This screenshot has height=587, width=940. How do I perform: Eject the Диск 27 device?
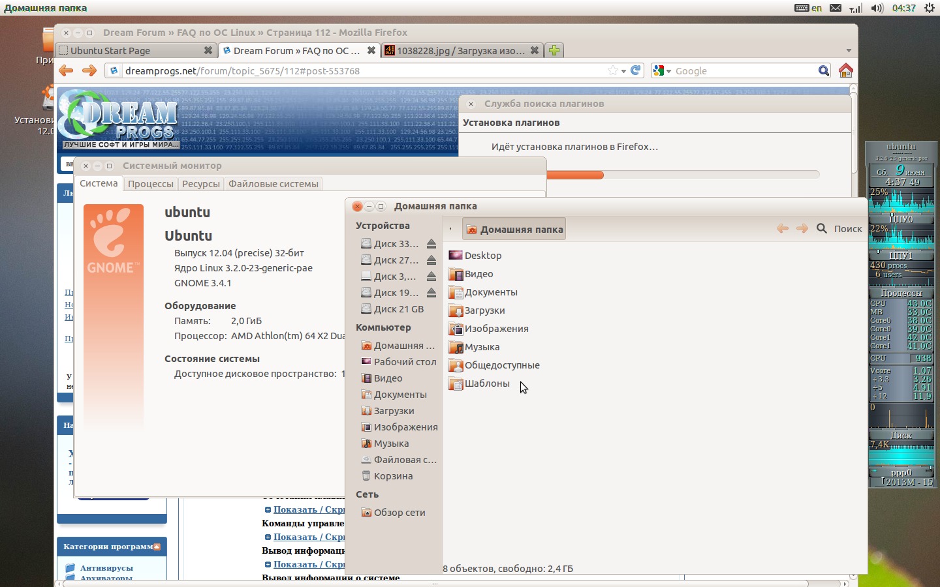coord(431,260)
